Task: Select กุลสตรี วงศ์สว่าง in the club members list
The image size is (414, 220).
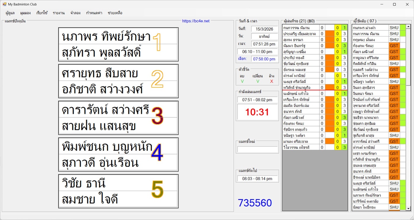Action: point(370,70)
